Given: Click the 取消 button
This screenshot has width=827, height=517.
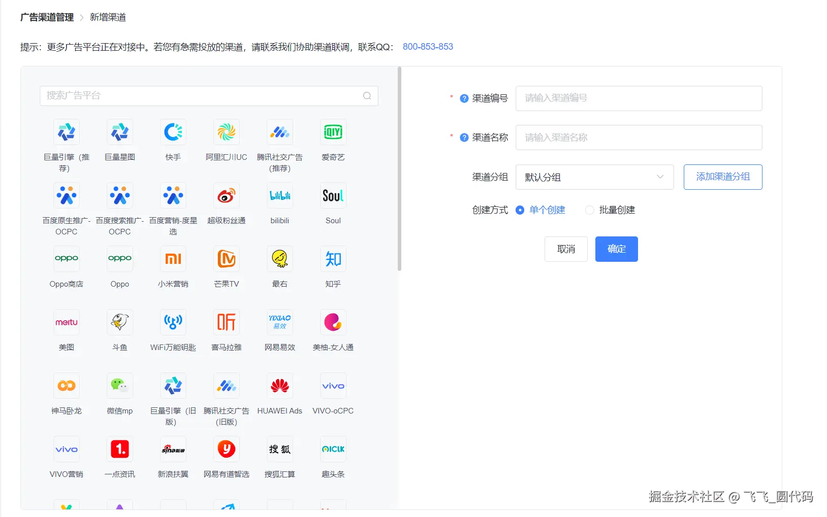Looking at the screenshot, I should [566, 249].
